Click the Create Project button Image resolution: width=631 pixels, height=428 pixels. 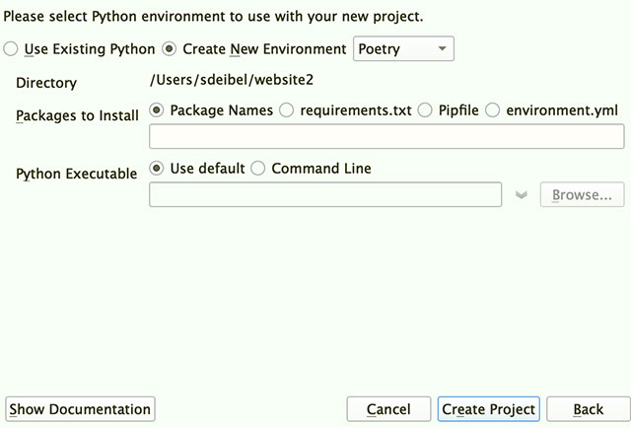click(488, 409)
